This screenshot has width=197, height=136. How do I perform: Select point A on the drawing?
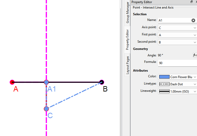pyautogui.click(x=12, y=82)
